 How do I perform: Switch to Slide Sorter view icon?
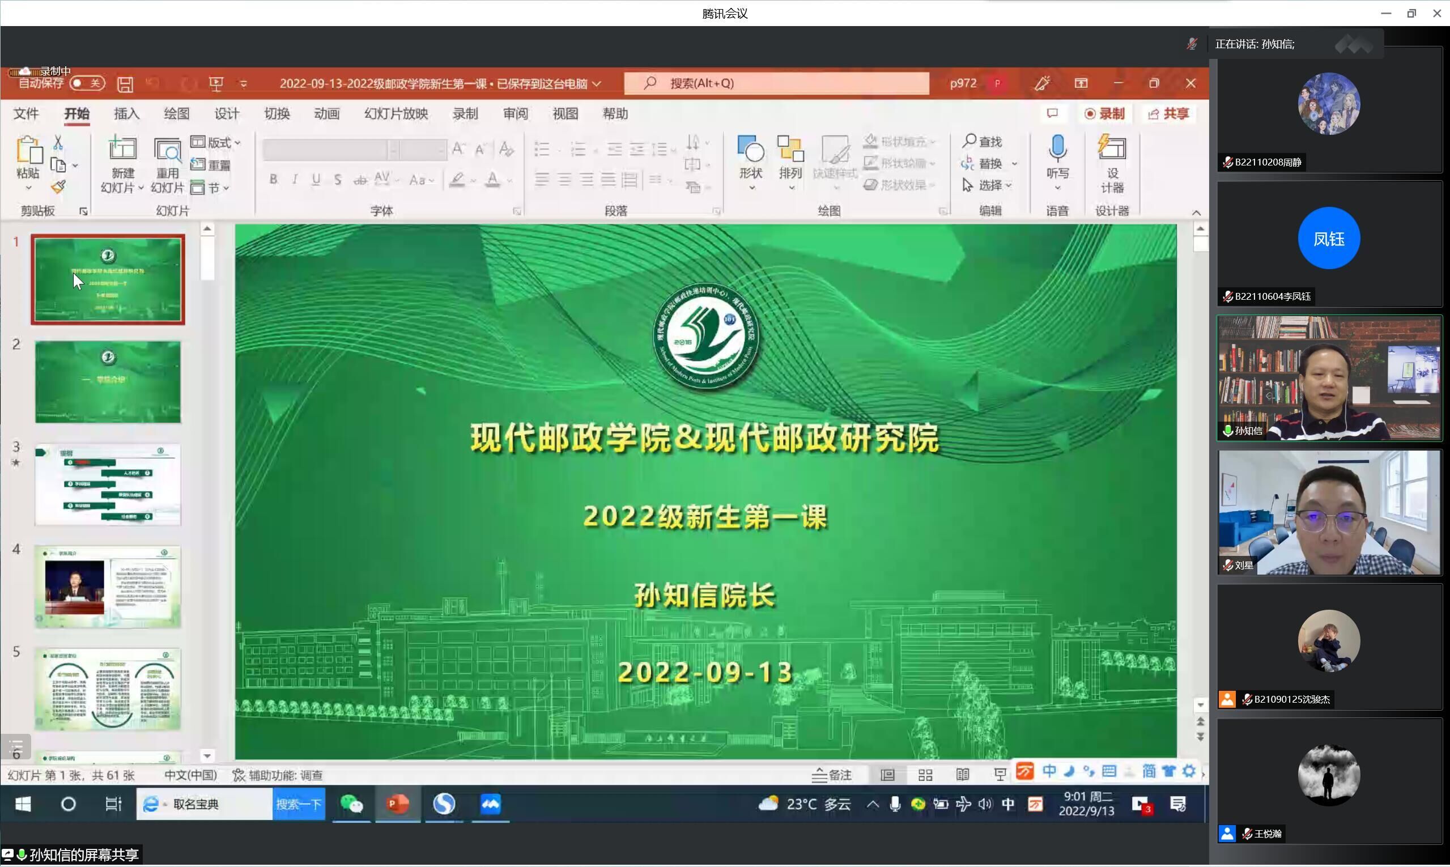(x=925, y=775)
